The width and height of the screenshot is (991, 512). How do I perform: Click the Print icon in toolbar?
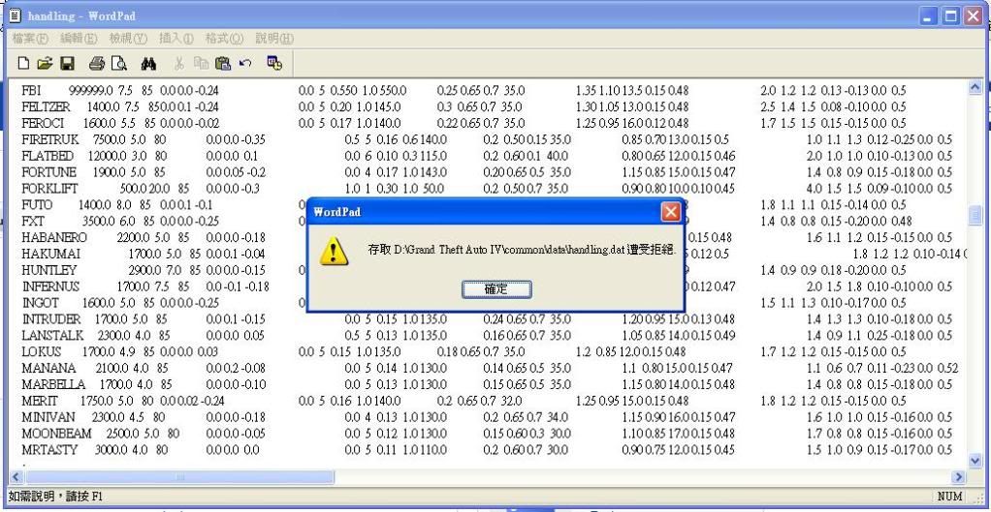(x=97, y=62)
